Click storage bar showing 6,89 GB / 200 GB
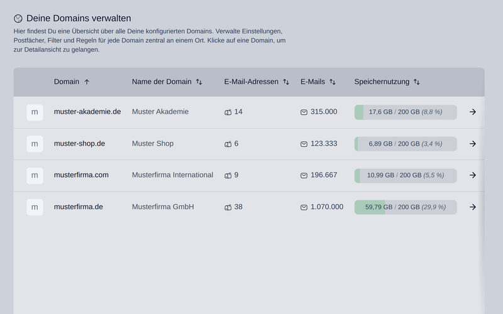This screenshot has width=503, height=314. click(x=406, y=144)
